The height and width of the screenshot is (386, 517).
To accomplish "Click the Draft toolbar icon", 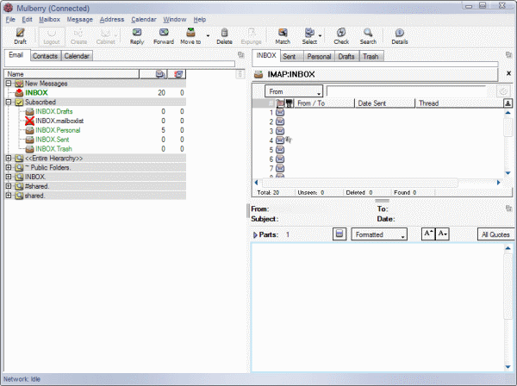I will [x=20, y=36].
